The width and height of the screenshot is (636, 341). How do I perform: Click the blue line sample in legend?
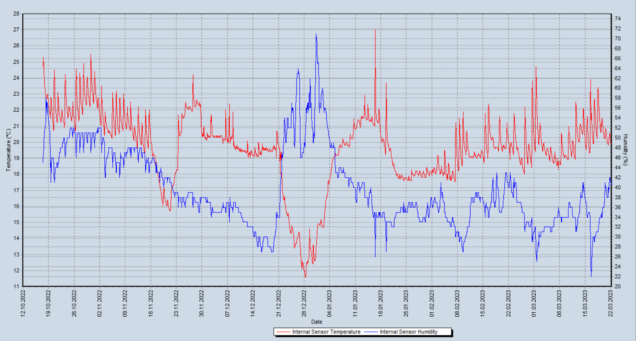pyautogui.click(x=371, y=332)
